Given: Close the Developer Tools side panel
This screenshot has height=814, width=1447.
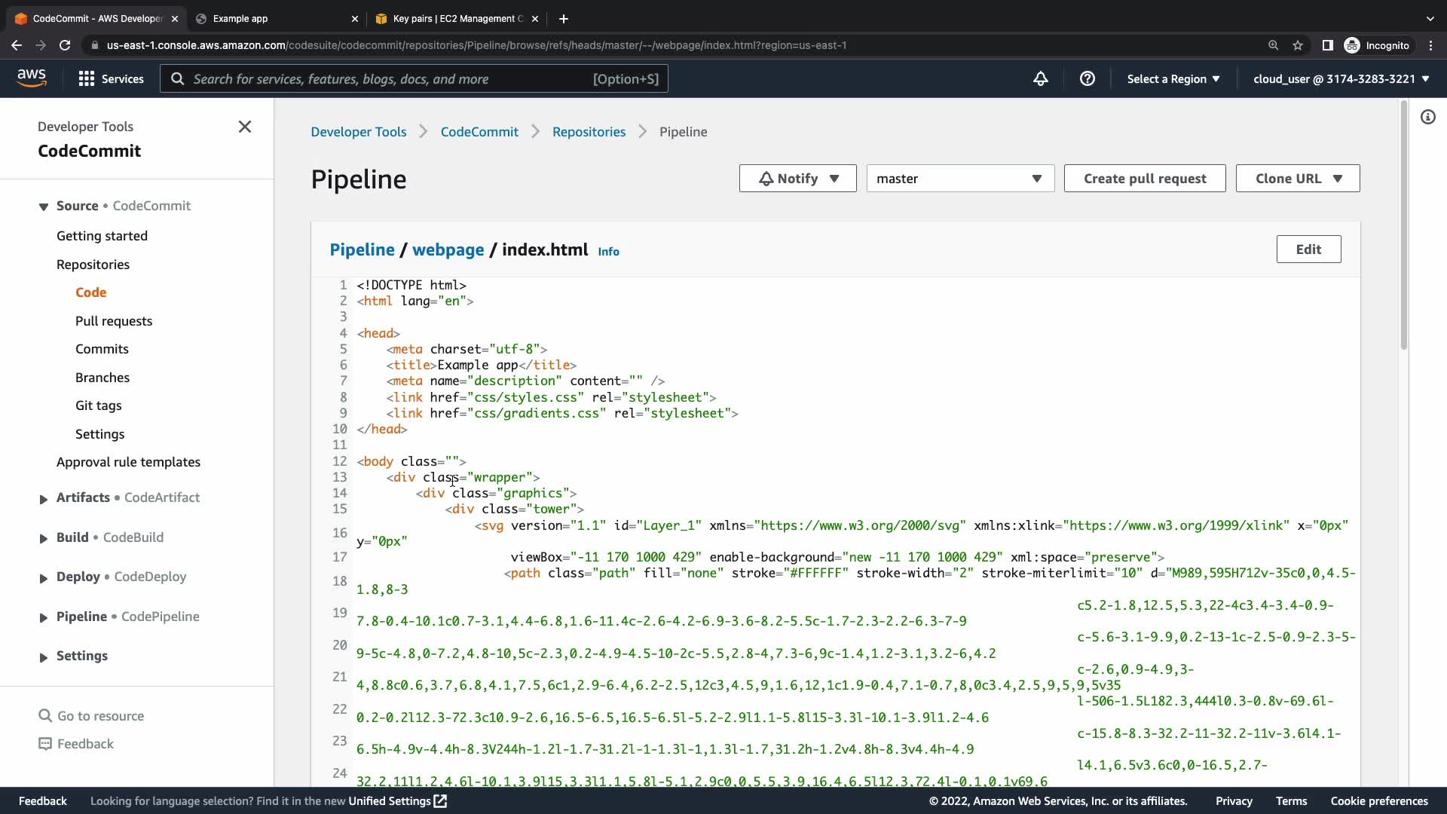Looking at the screenshot, I should click(x=245, y=127).
